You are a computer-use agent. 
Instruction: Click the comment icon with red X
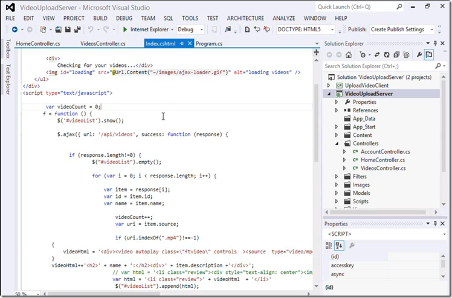266,30
